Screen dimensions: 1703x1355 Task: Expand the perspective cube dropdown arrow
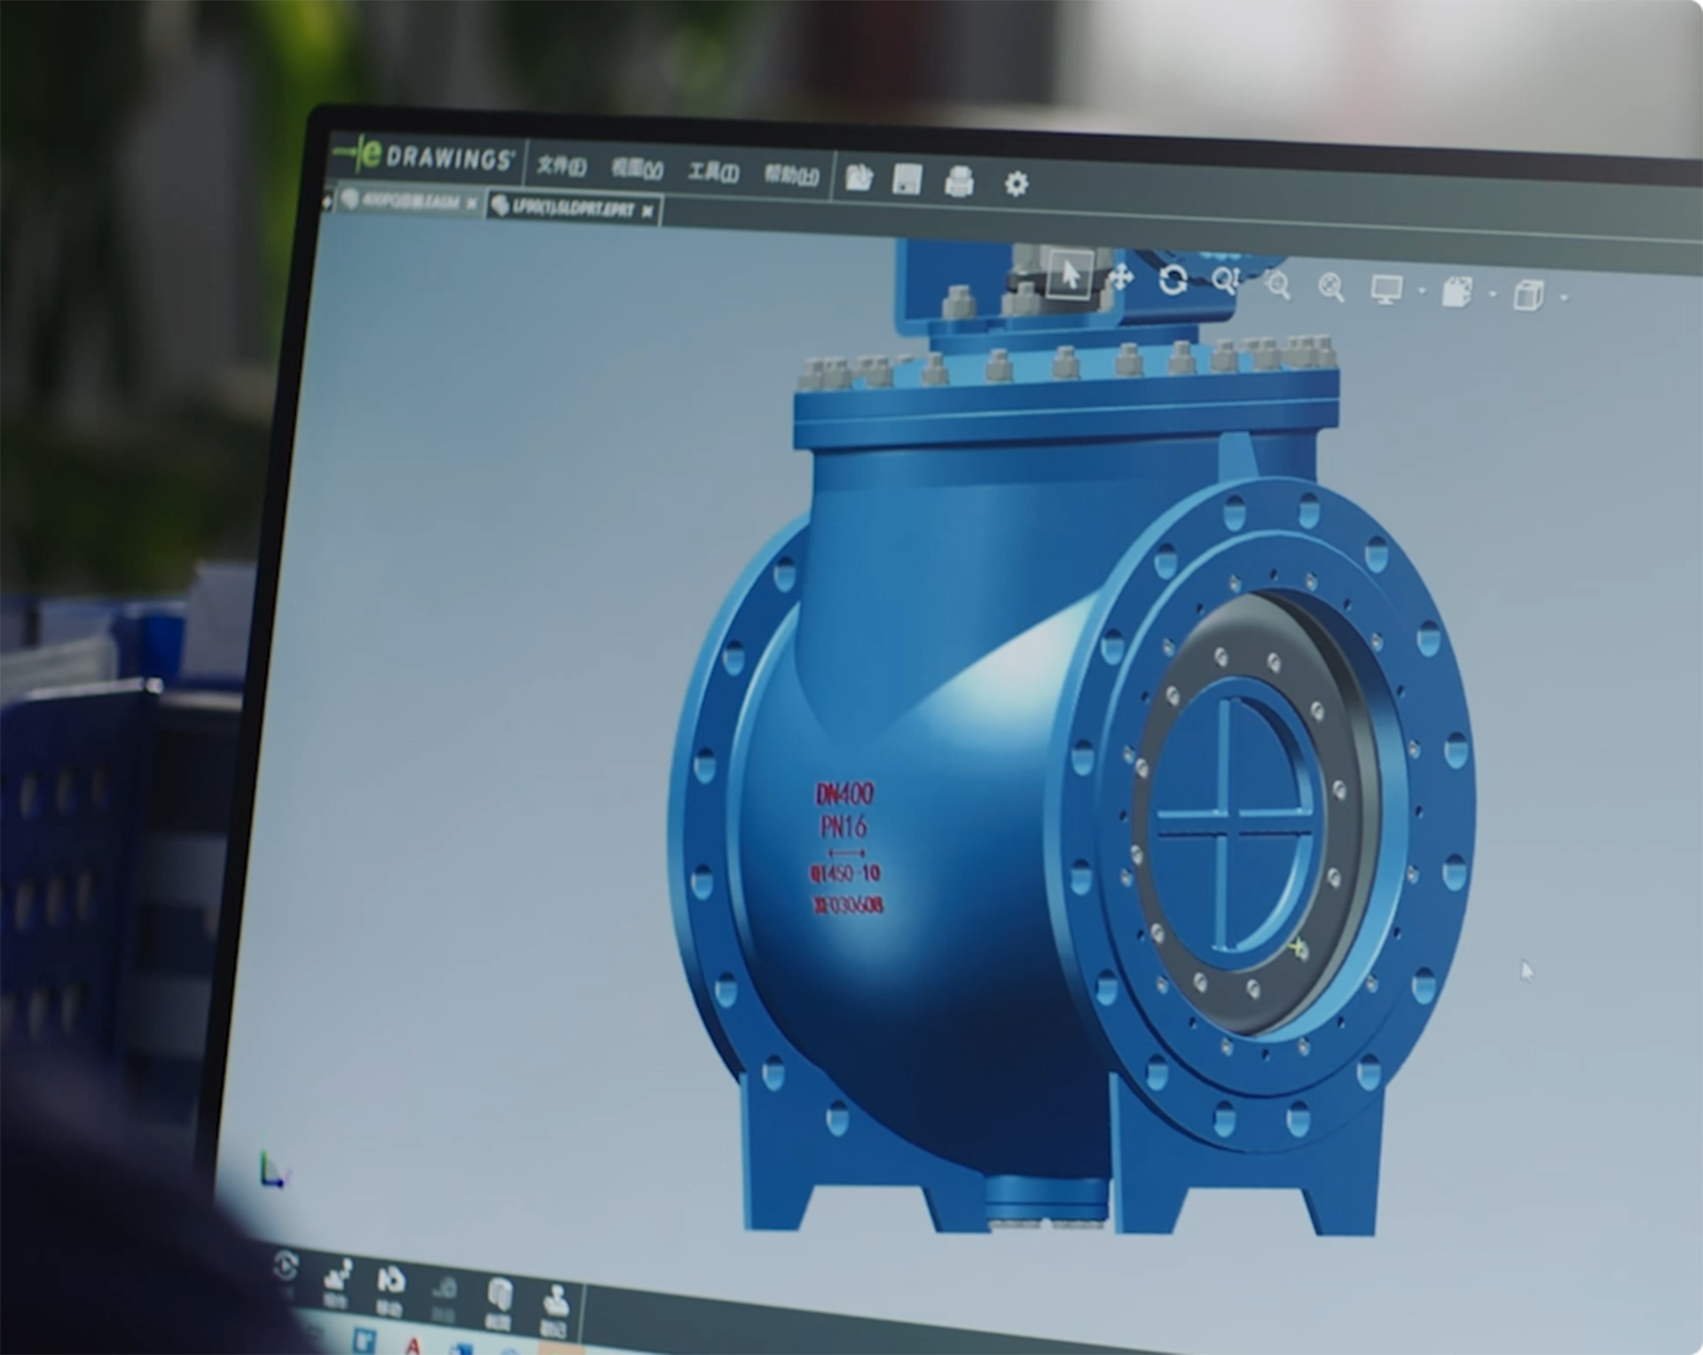pyautogui.click(x=1564, y=298)
